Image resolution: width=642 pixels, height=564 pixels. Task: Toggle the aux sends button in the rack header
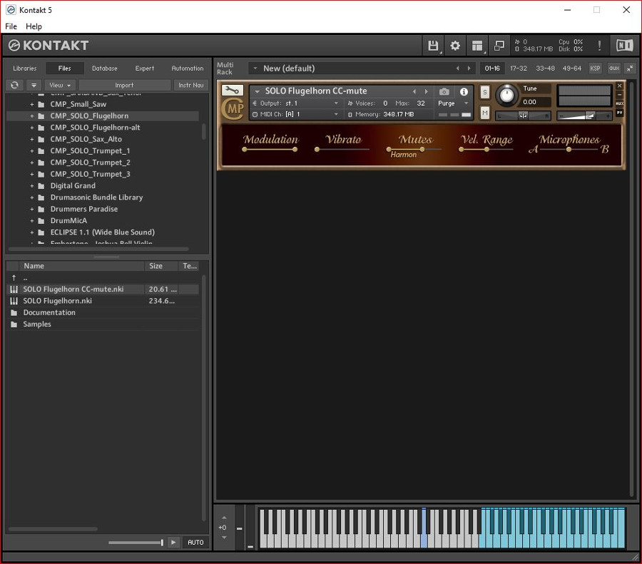coord(613,68)
